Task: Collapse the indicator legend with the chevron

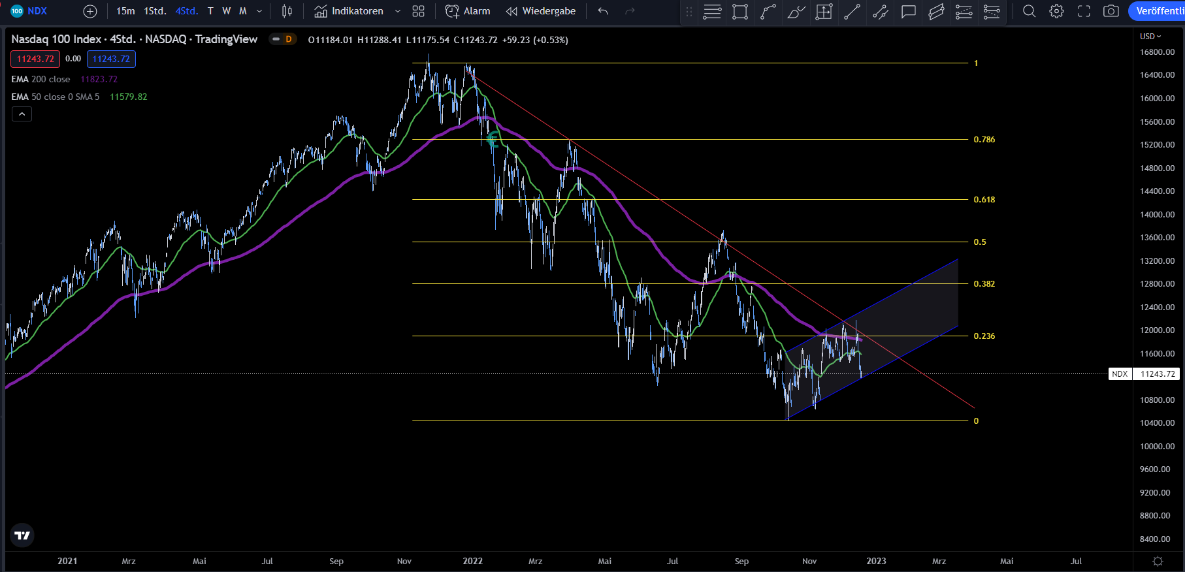Action: click(22, 114)
